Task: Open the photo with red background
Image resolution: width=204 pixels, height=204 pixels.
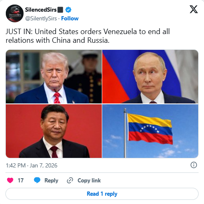Action: [x=54, y=131]
